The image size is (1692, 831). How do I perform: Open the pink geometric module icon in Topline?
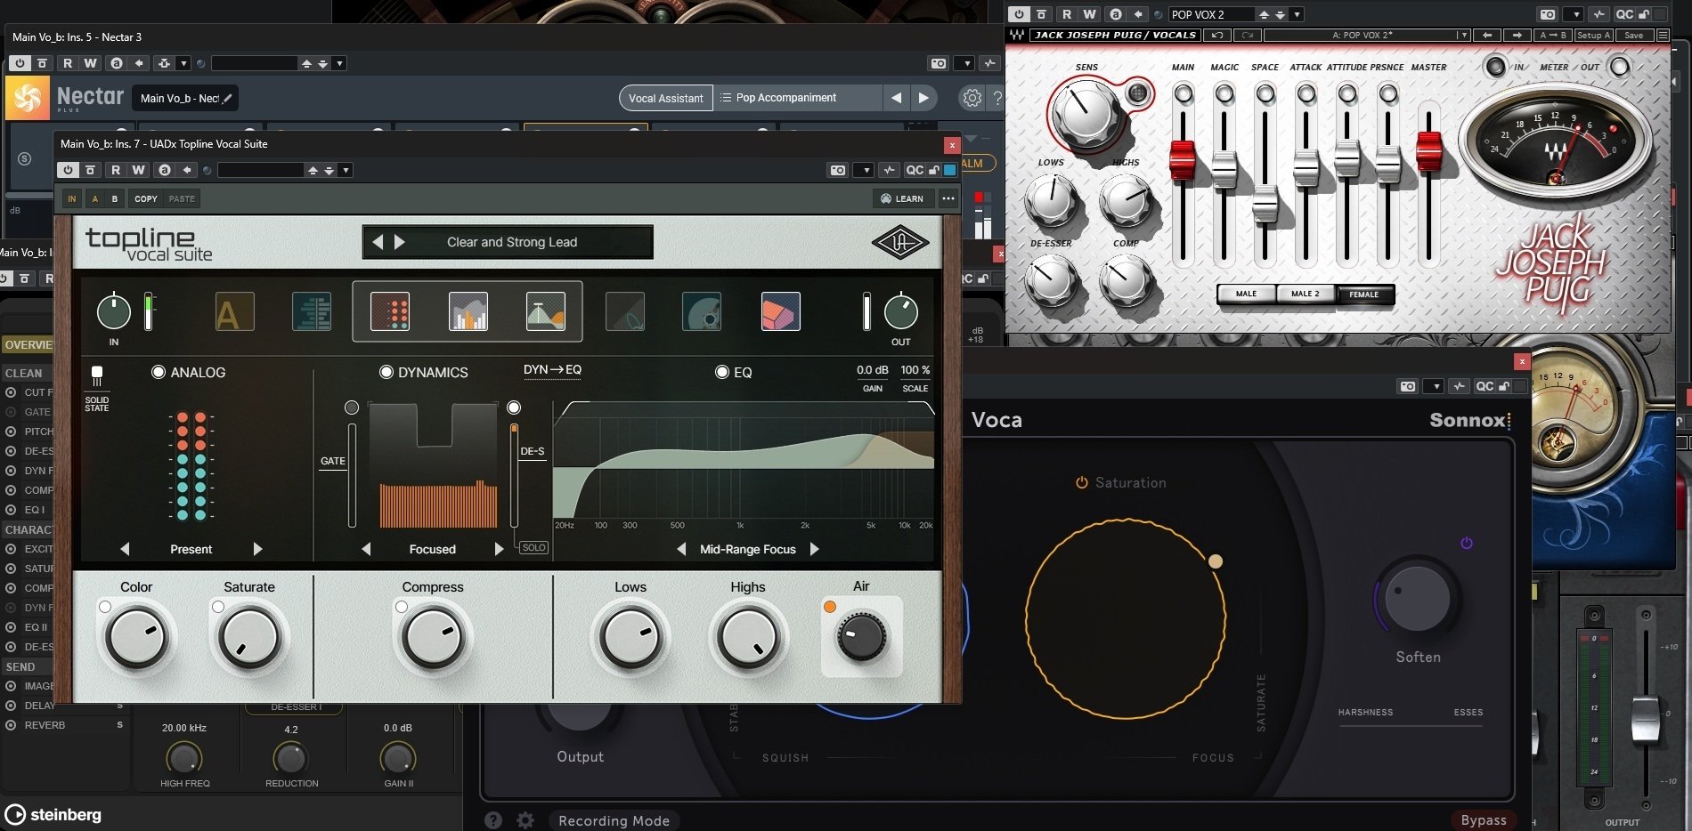[781, 312]
